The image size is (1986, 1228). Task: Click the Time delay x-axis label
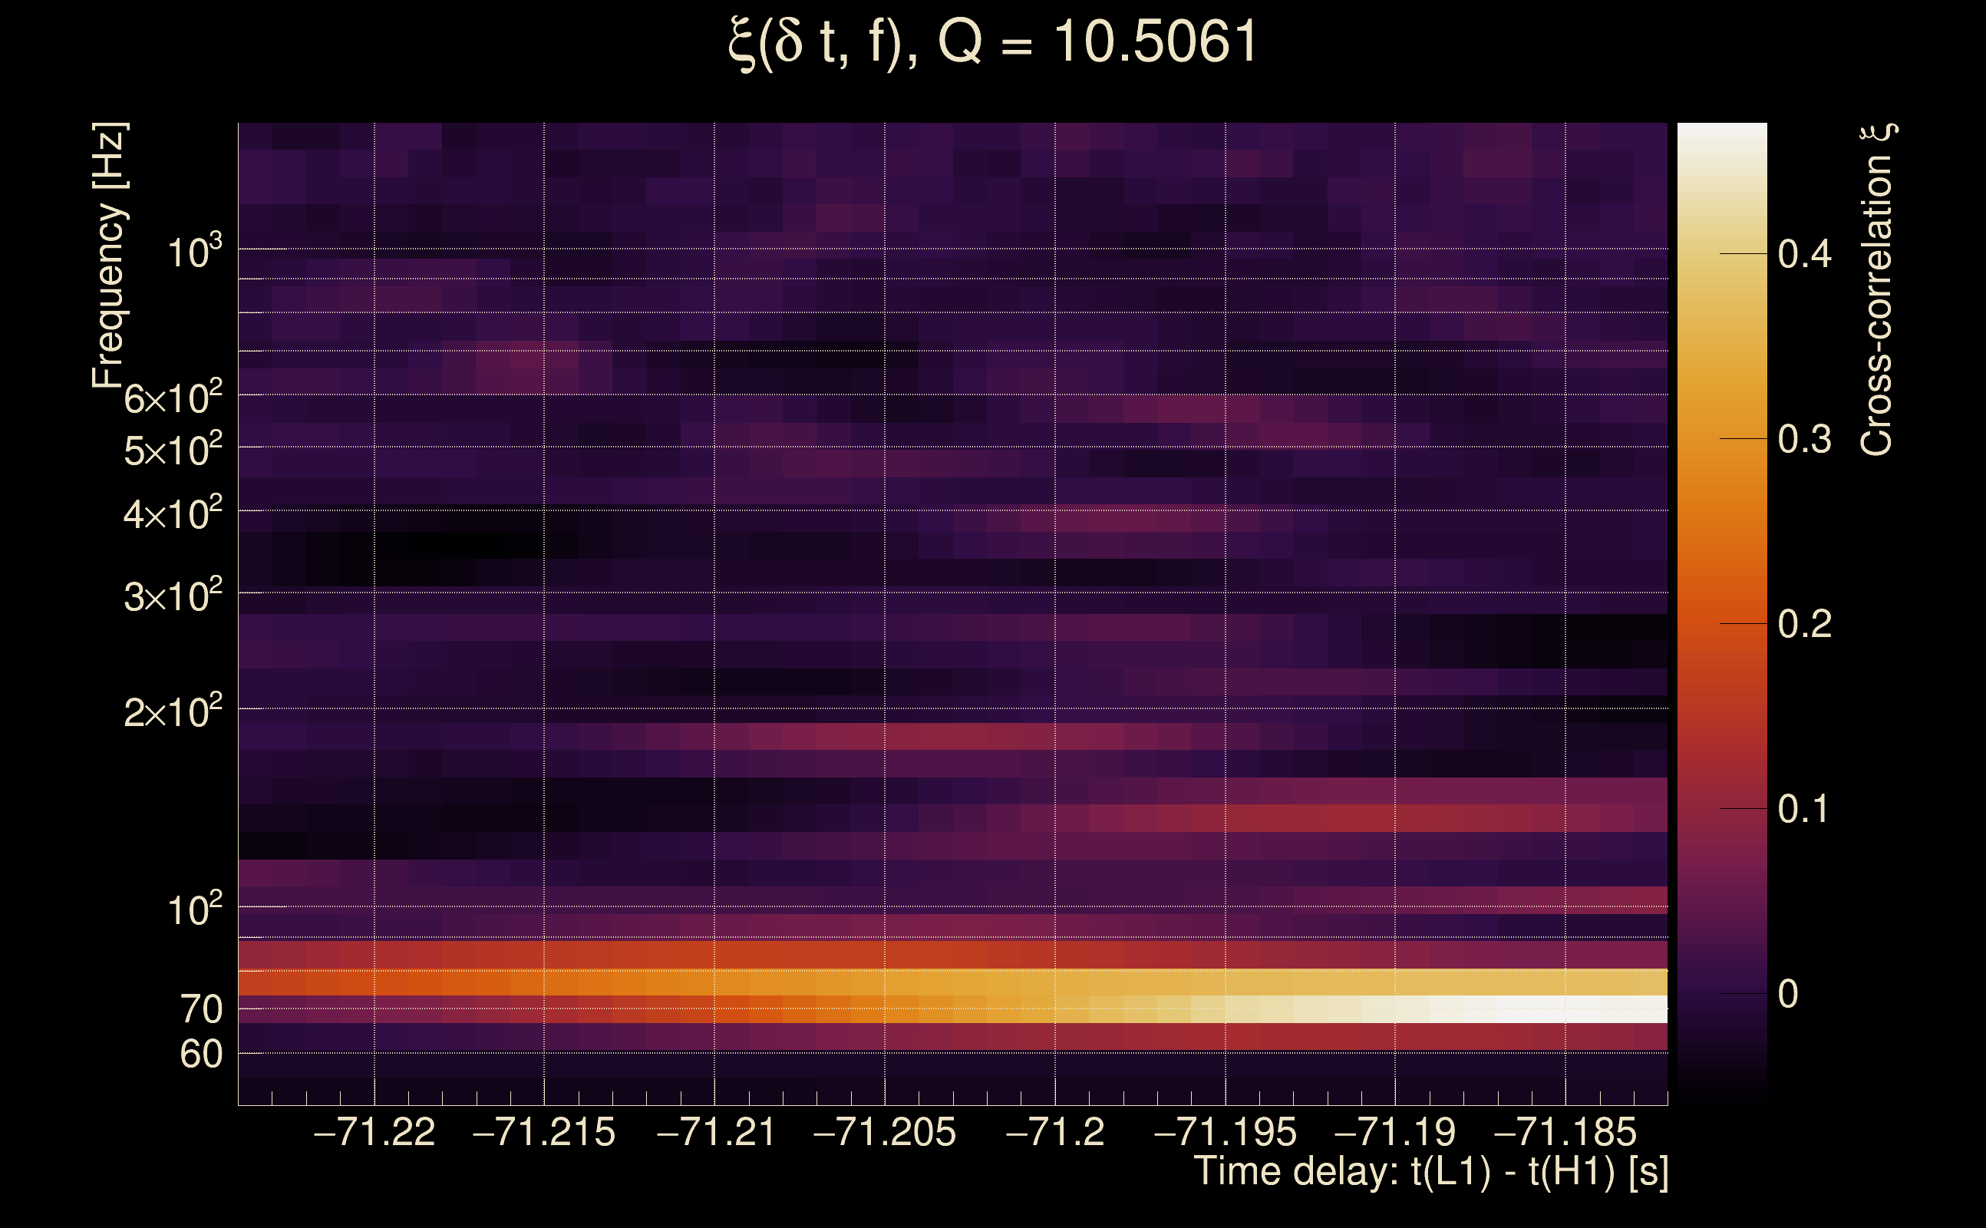pos(1430,1171)
